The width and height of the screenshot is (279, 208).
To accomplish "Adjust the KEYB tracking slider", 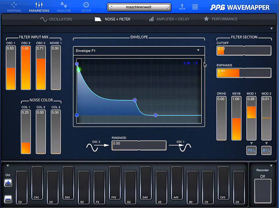I will pos(236,118).
